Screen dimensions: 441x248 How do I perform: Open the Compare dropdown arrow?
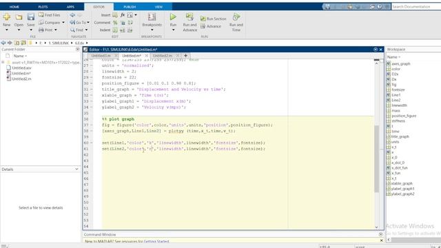point(63,23)
